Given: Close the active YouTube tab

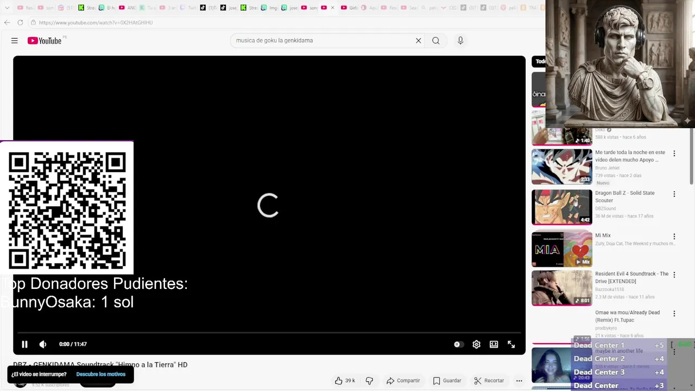Looking at the screenshot, I should click(332, 8).
